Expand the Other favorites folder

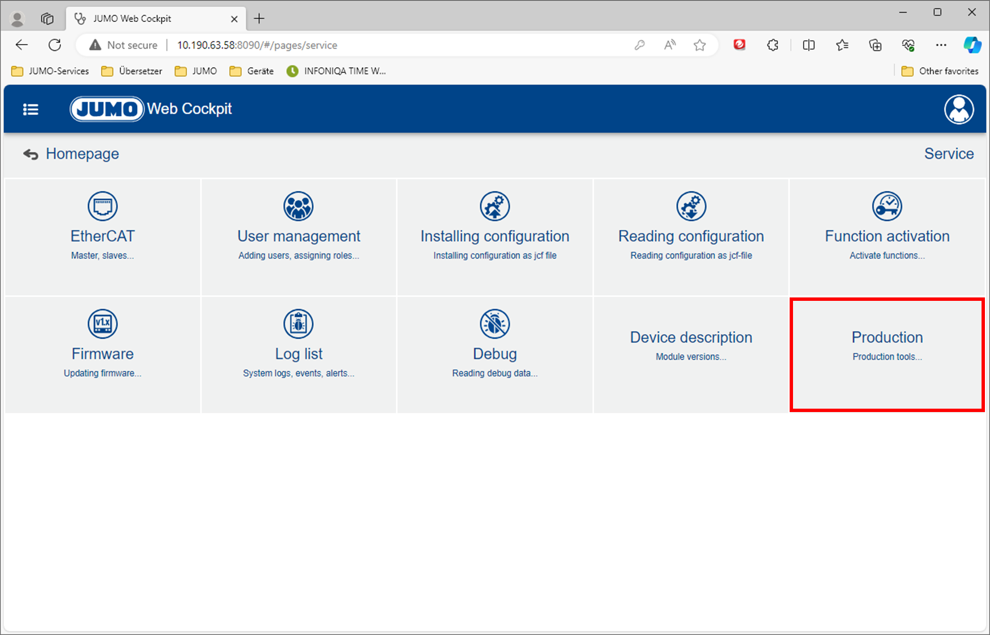tap(940, 71)
